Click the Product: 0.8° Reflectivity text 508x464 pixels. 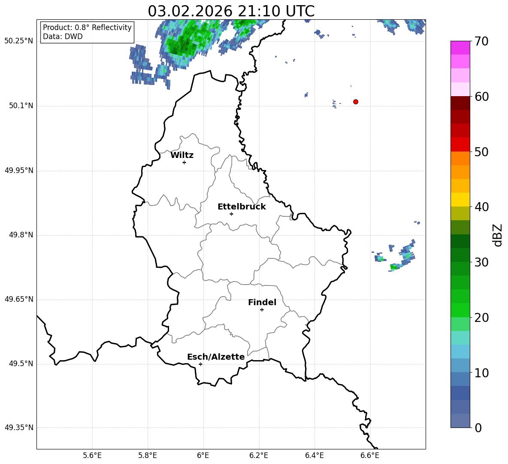[87, 27]
